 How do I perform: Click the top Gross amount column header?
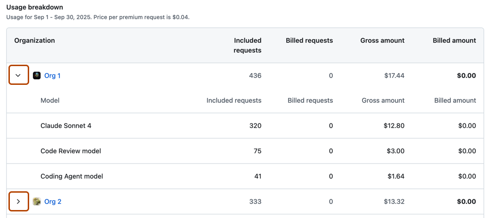click(382, 41)
